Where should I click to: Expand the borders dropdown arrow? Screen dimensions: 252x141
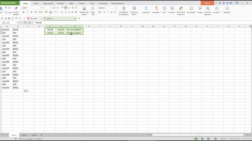[38, 12]
